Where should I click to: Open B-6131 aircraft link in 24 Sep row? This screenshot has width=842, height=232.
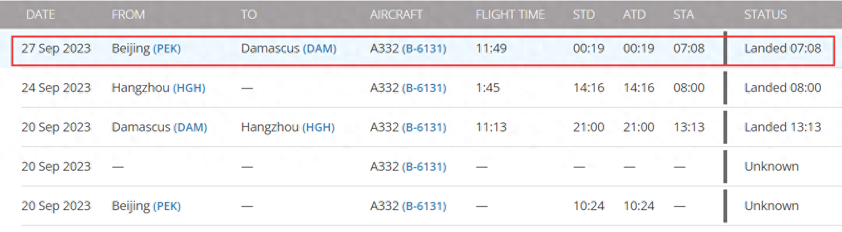tap(424, 88)
